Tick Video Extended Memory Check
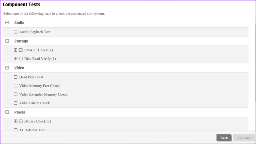Image resolution: width=256 pixels, height=144 pixels. coord(15,94)
